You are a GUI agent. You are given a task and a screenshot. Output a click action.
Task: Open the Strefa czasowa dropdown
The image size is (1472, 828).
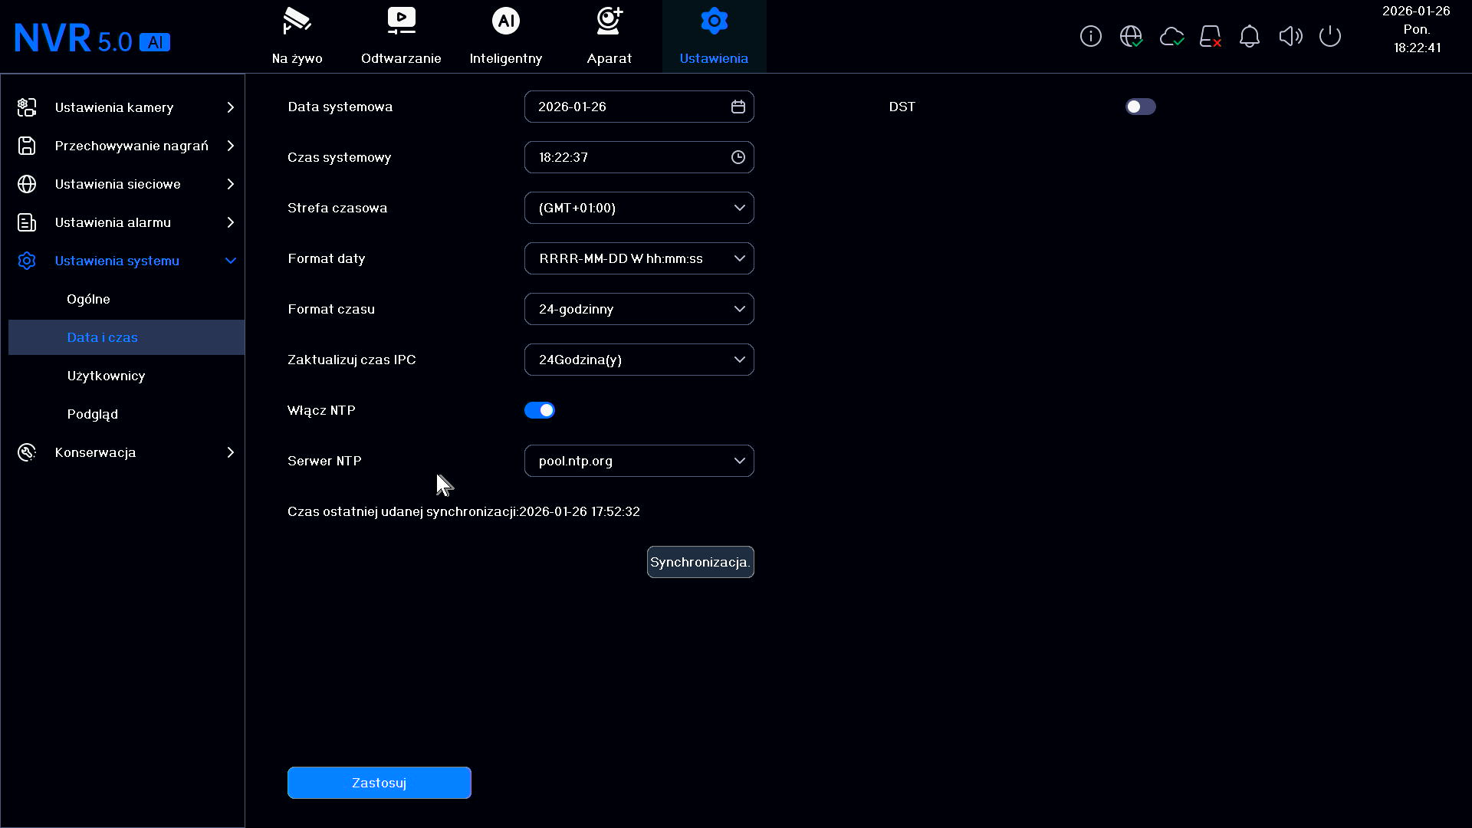point(639,208)
